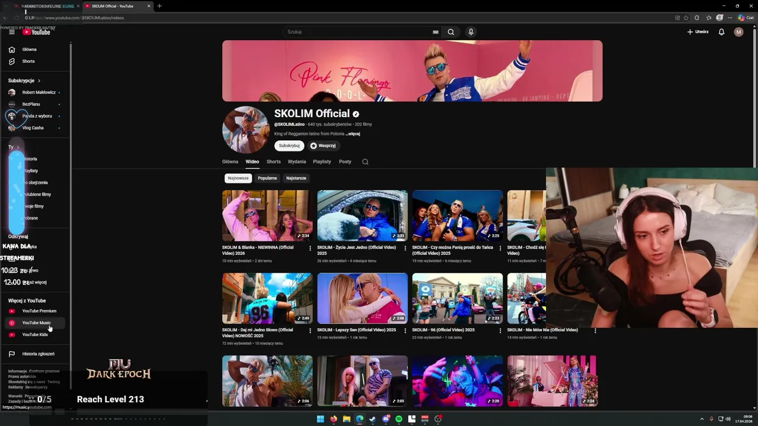
Task: Open more options for Nie Mów Nie video
Action: (595, 331)
